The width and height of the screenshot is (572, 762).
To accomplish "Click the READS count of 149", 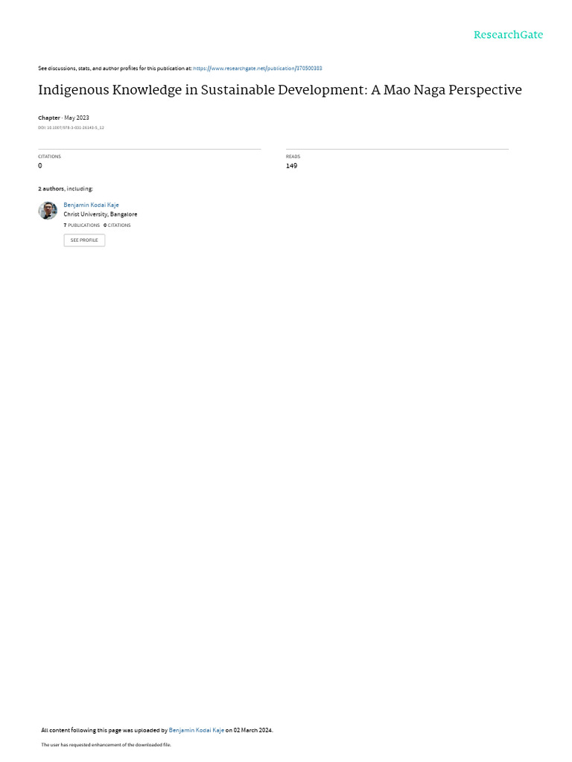I will pyautogui.click(x=291, y=166).
